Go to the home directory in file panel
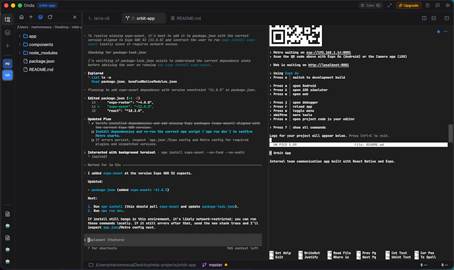The image size is (454, 270). pyautogui.click(x=22, y=17)
